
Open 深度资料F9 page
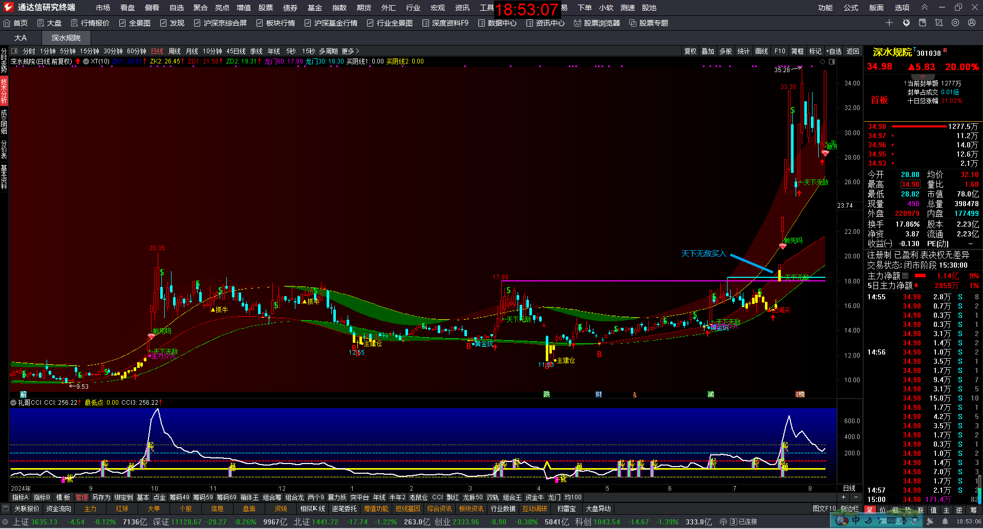(x=445, y=23)
